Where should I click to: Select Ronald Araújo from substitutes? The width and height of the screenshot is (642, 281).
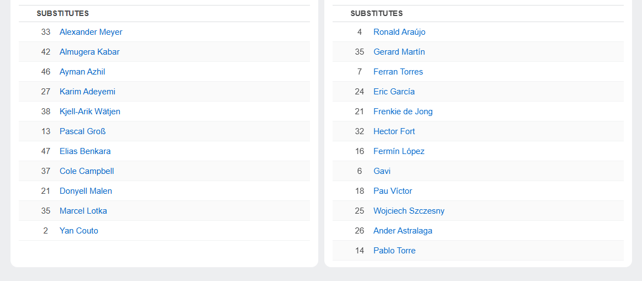[x=399, y=32]
